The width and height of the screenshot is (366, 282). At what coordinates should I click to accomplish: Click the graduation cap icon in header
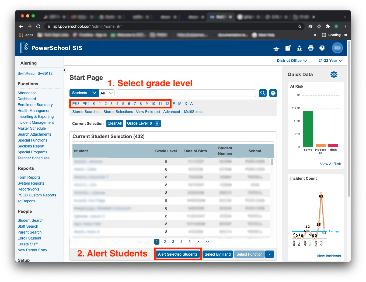pos(276,48)
